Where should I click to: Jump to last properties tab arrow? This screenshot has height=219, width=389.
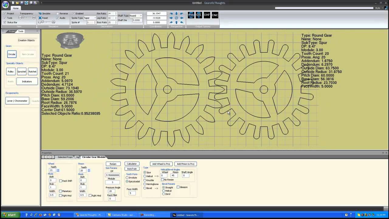(53, 157)
